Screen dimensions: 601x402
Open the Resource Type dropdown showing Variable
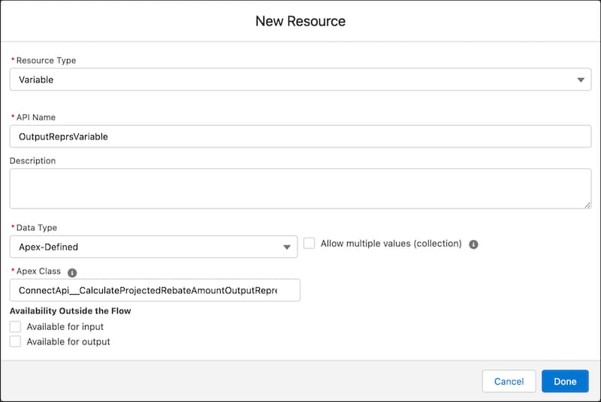tap(300, 79)
